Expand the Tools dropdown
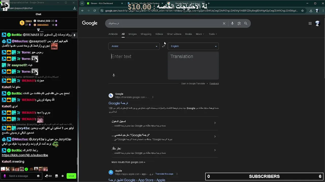The width and height of the screenshot is (325, 182). click(x=213, y=34)
